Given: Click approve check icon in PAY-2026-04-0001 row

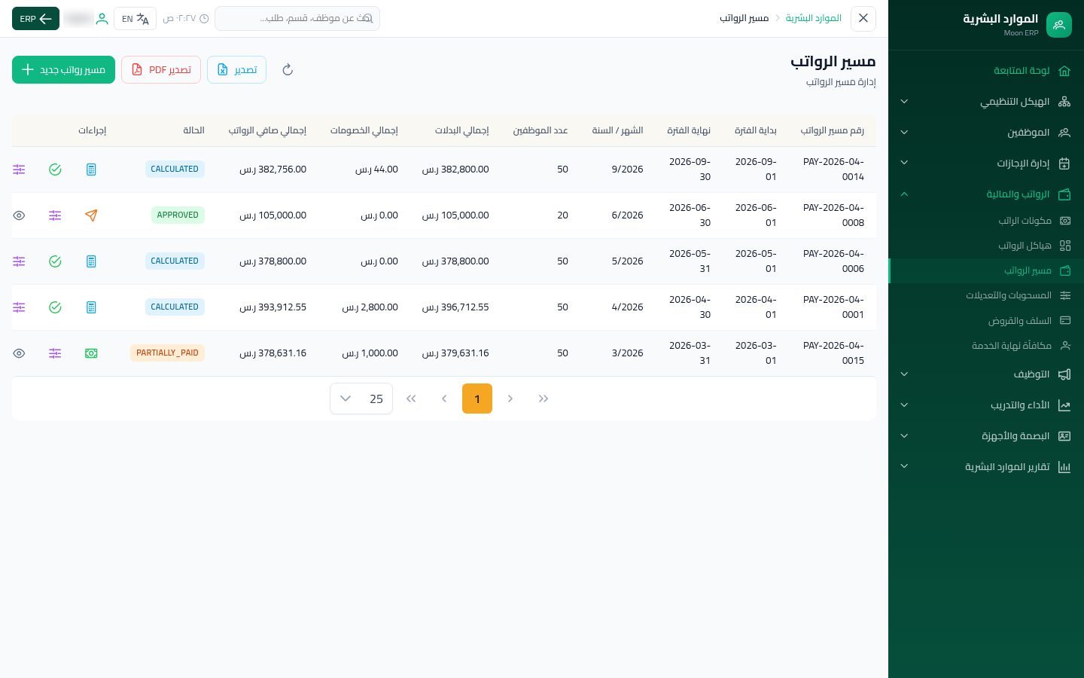Looking at the screenshot, I should tap(55, 307).
